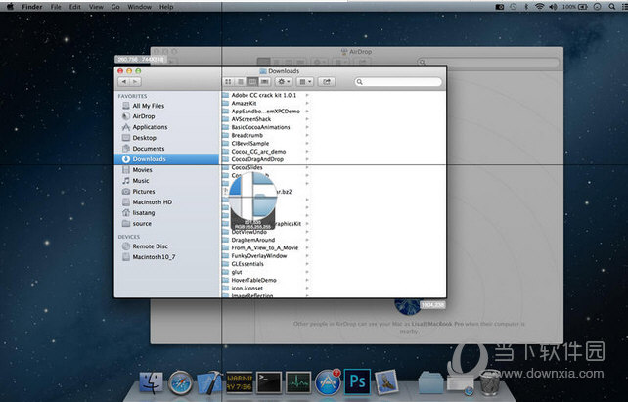Open the Finder menu
This screenshot has height=402, width=628.
click(32, 7)
